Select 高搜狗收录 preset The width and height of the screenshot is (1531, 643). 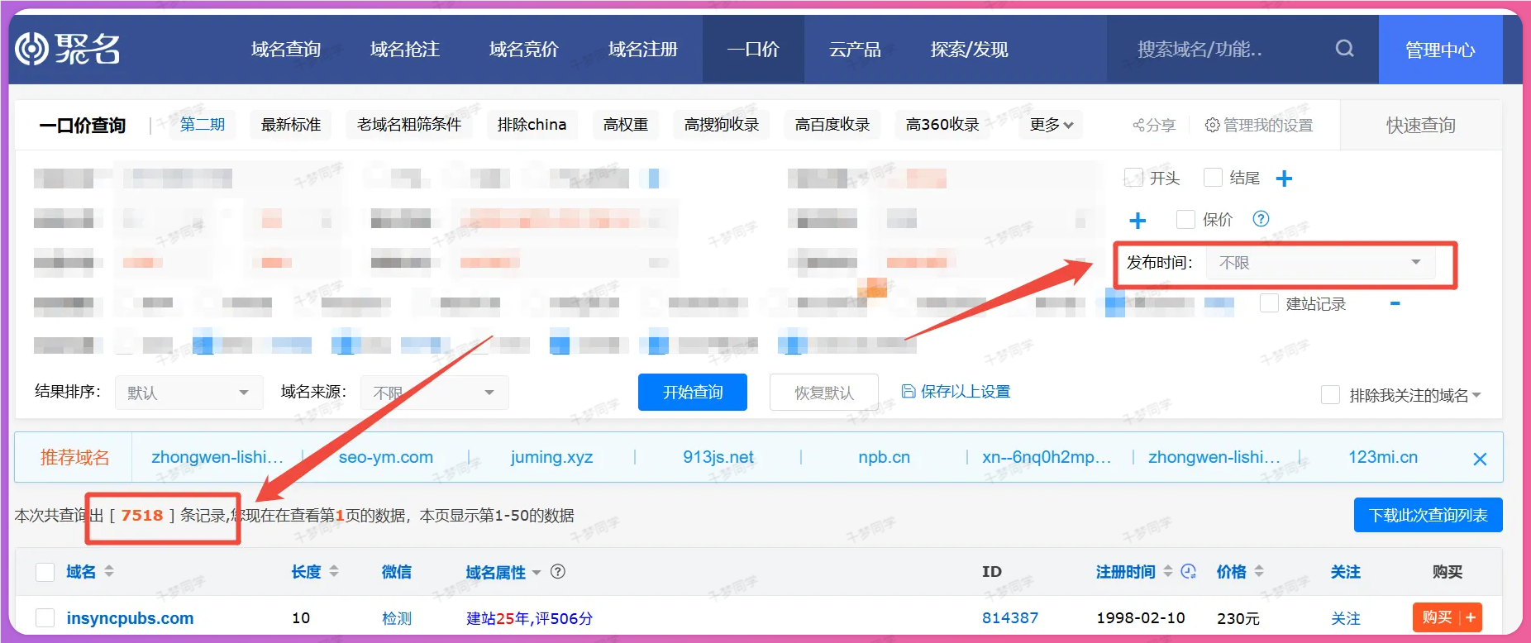coord(722,125)
